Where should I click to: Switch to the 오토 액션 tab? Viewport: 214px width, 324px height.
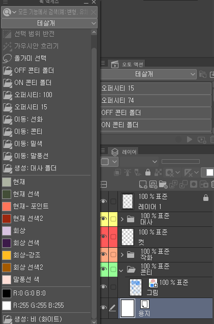[x=128, y=64]
